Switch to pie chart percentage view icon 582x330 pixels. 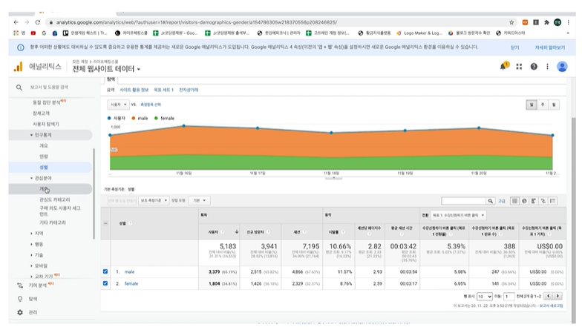524,201
